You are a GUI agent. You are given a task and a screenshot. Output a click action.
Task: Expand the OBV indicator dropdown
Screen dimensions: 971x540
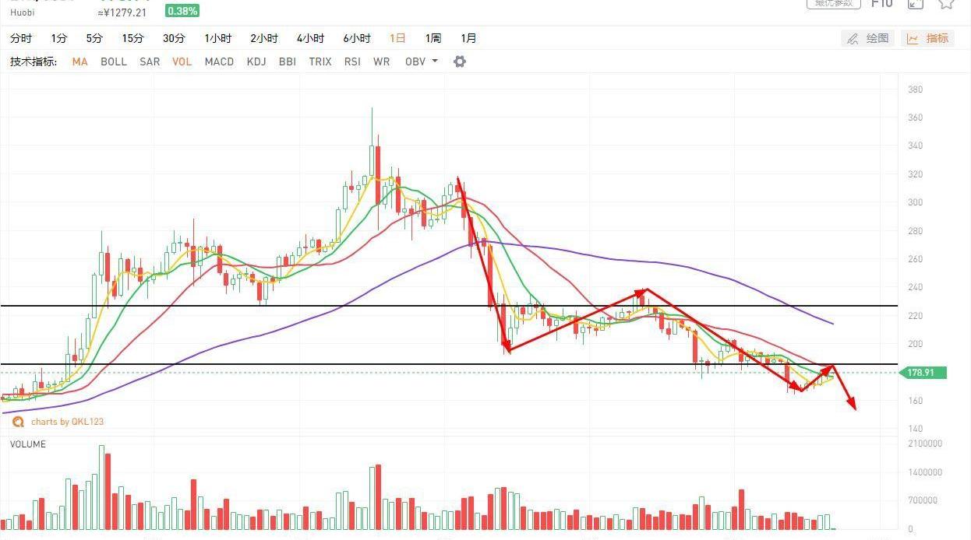[x=422, y=61]
